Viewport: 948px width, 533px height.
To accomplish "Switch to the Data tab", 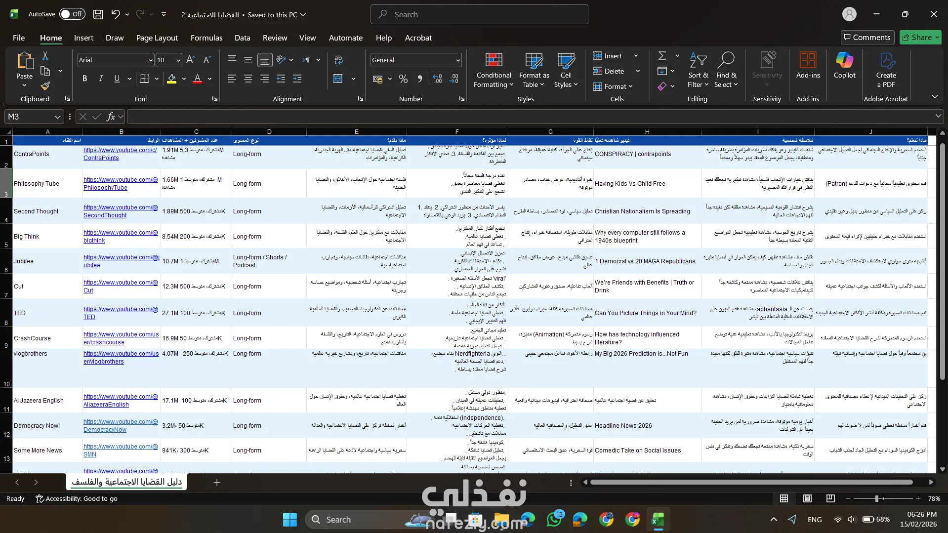I will pos(242,38).
